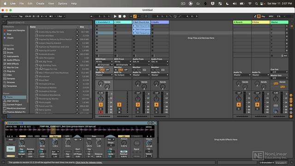Launch the Bell Click groove clip
This screenshot has height=166, width=295.
[134, 30]
